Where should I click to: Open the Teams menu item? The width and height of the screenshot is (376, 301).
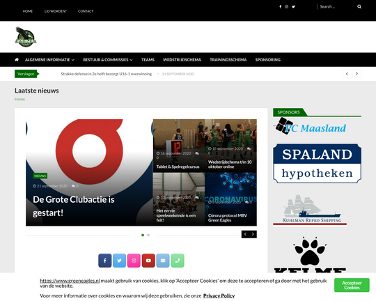[x=148, y=59]
